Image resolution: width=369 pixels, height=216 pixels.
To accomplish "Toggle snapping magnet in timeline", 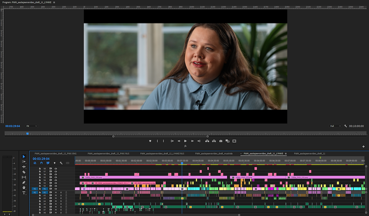I will [x=41, y=163].
